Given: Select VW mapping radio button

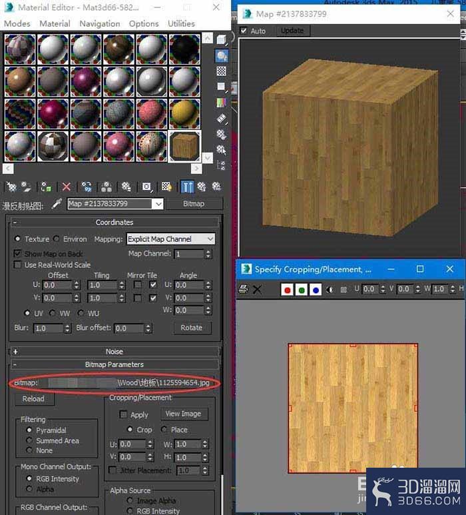Looking at the screenshot, I should tap(53, 313).
